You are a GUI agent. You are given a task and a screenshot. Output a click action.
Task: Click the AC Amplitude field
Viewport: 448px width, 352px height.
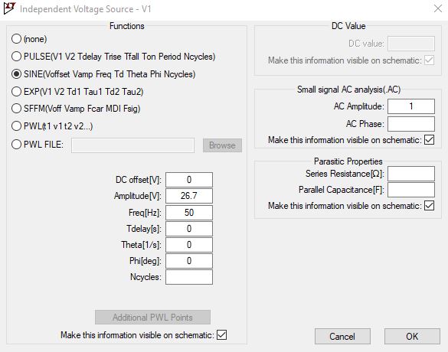411,106
